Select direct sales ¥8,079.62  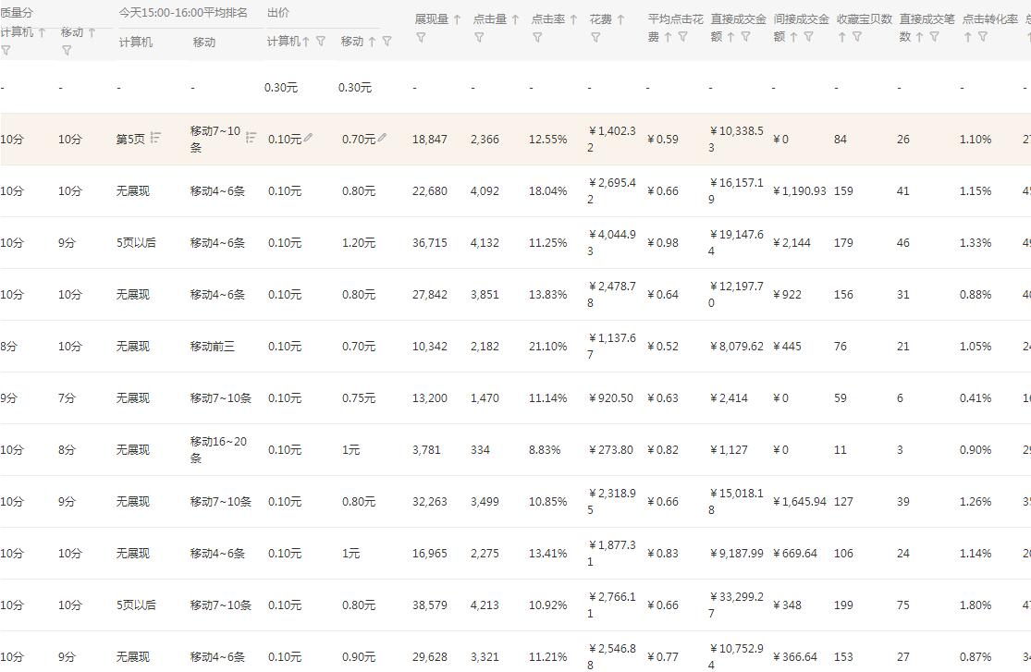point(736,347)
